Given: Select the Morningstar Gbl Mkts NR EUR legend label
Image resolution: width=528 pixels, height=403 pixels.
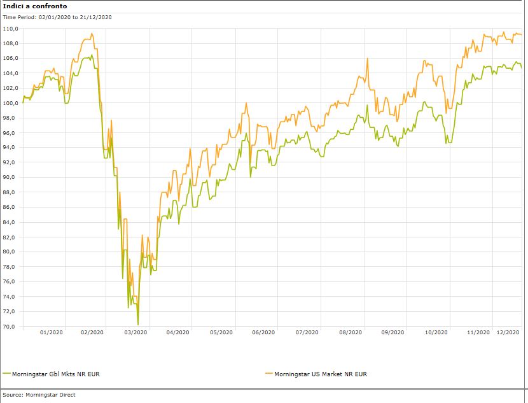Looking at the screenshot, I should [x=55, y=374].
